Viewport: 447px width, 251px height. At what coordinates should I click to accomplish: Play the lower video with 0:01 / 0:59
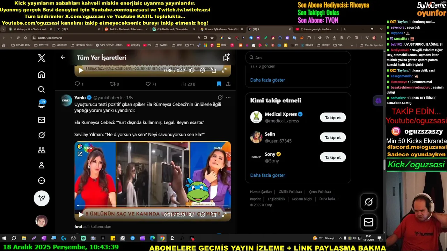click(x=81, y=215)
